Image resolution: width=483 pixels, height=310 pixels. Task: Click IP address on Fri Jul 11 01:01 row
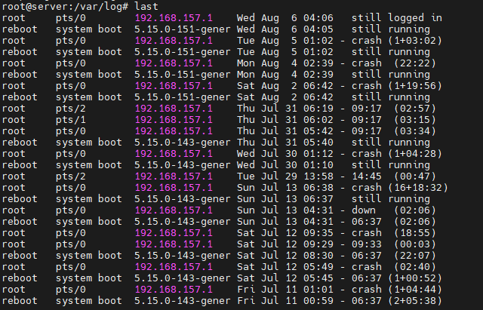tap(174, 290)
